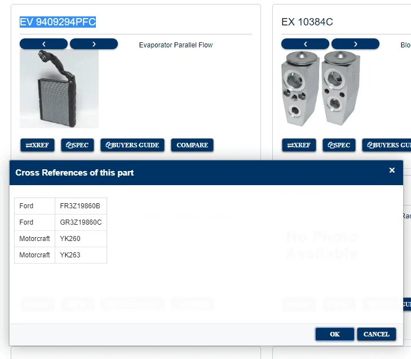
Task: Show next image for EV 9409294PFC
Action: pos(94,44)
